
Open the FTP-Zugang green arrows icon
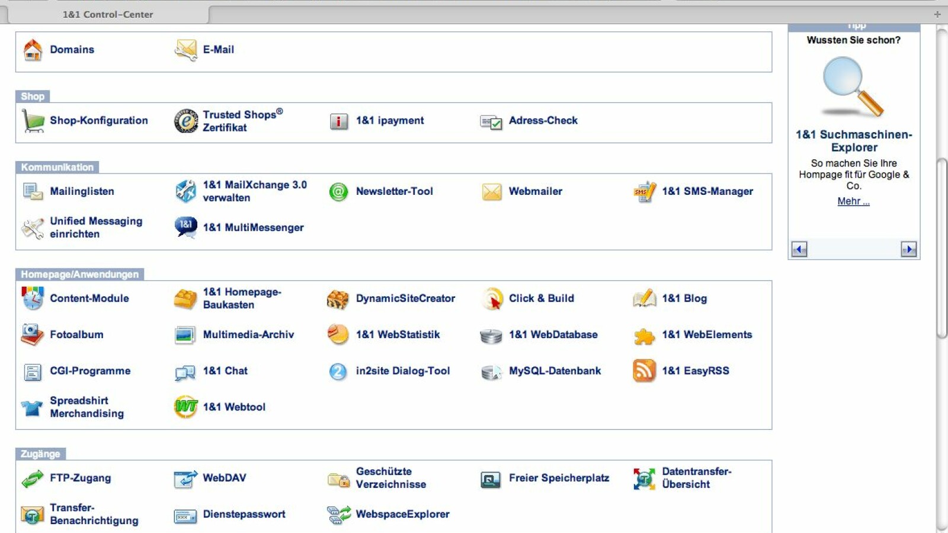(x=33, y=479)
